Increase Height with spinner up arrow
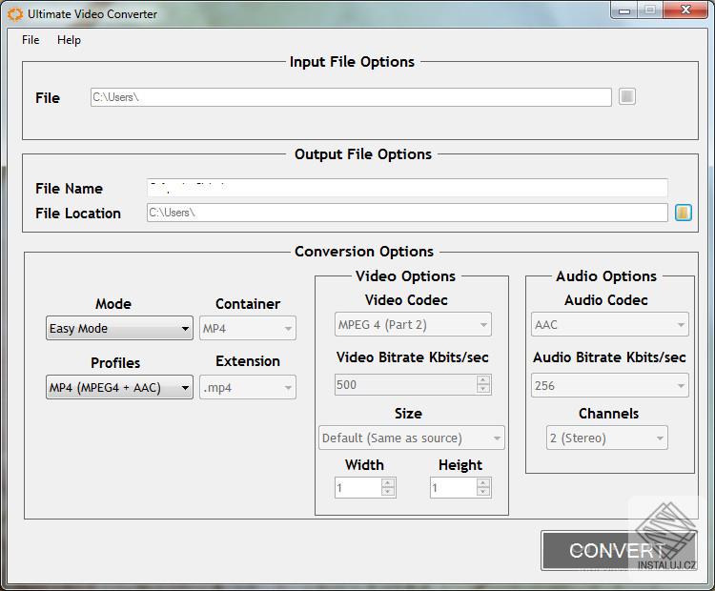Image resolution: width=715 pixels, height=591 pixels. tap(483, 483)
